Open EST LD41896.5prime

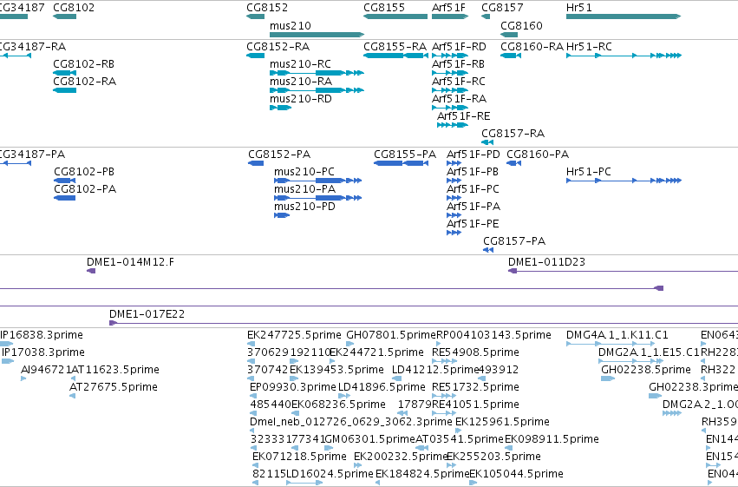point(382,388)
